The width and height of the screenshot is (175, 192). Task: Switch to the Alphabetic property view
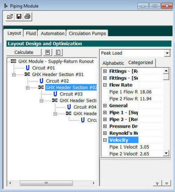pos(113,63)
